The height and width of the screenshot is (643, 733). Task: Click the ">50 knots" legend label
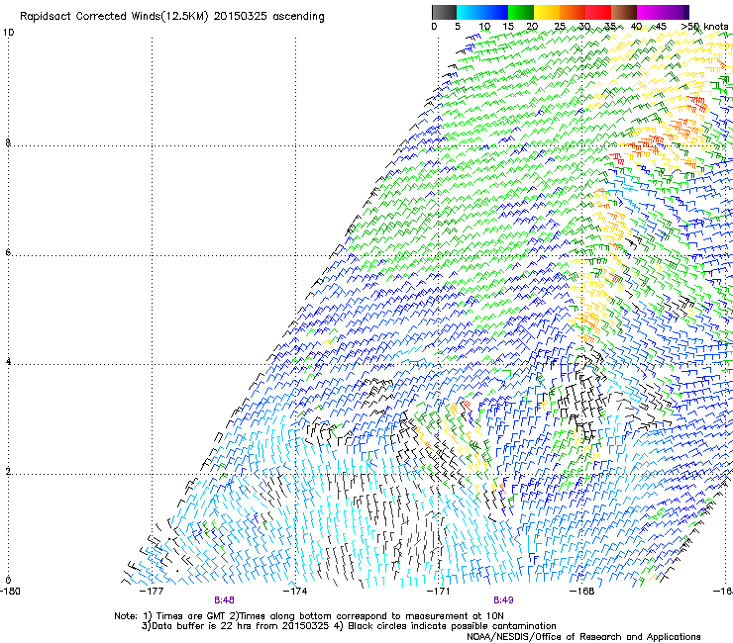click(704, 27)
